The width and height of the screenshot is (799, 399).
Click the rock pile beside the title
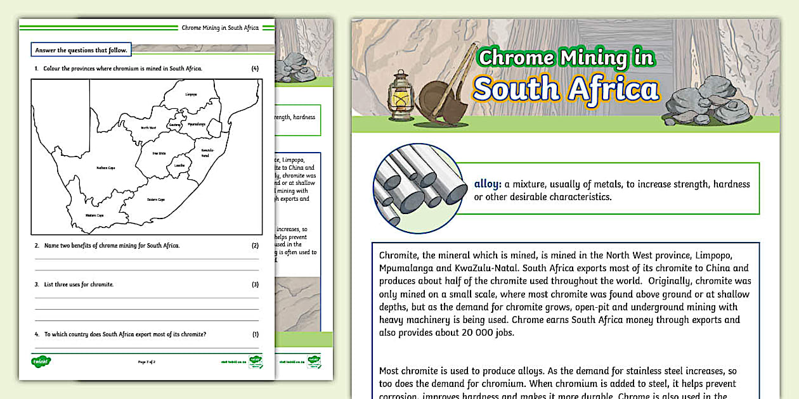click(706, 103)
